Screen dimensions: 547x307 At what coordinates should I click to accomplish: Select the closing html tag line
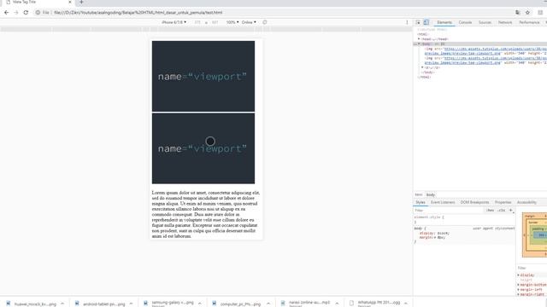(425, 77)
